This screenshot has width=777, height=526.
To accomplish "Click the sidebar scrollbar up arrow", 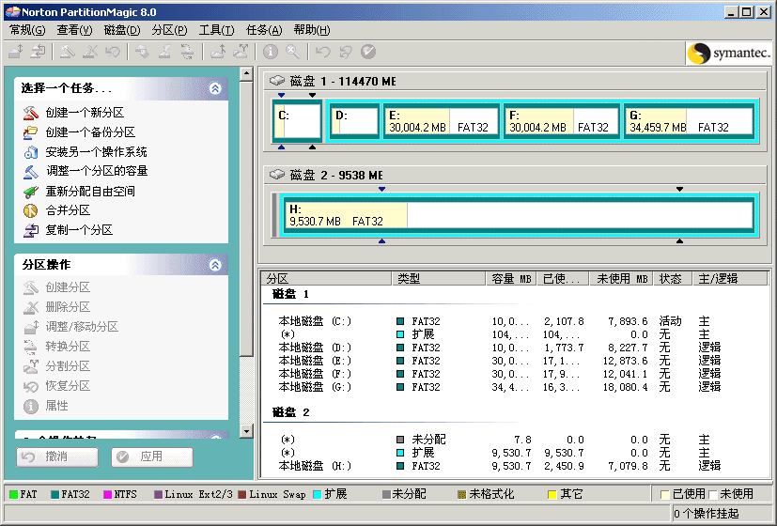I will coord(246,74).
